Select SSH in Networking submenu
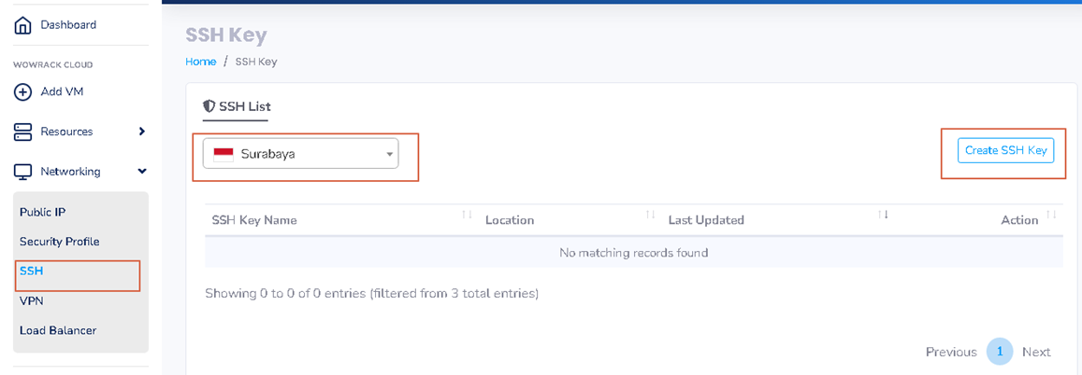The image size is (1082, 375). (32, 271)
